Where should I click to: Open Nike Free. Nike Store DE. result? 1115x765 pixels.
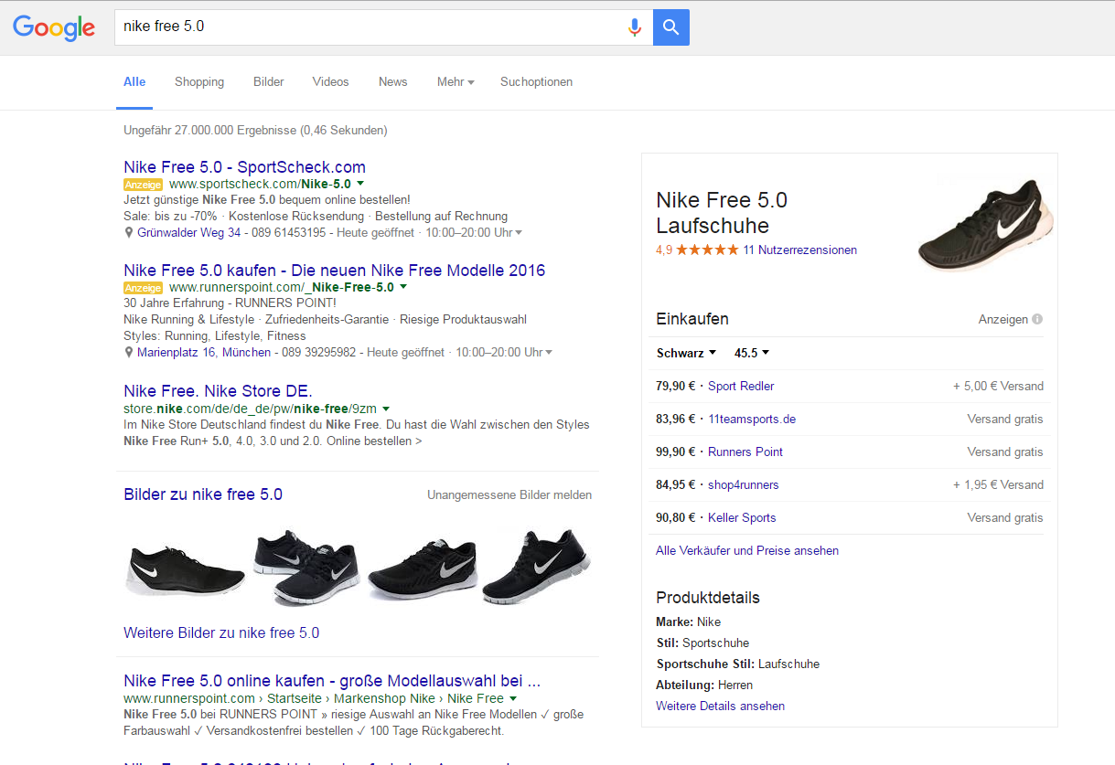[218, 392]
